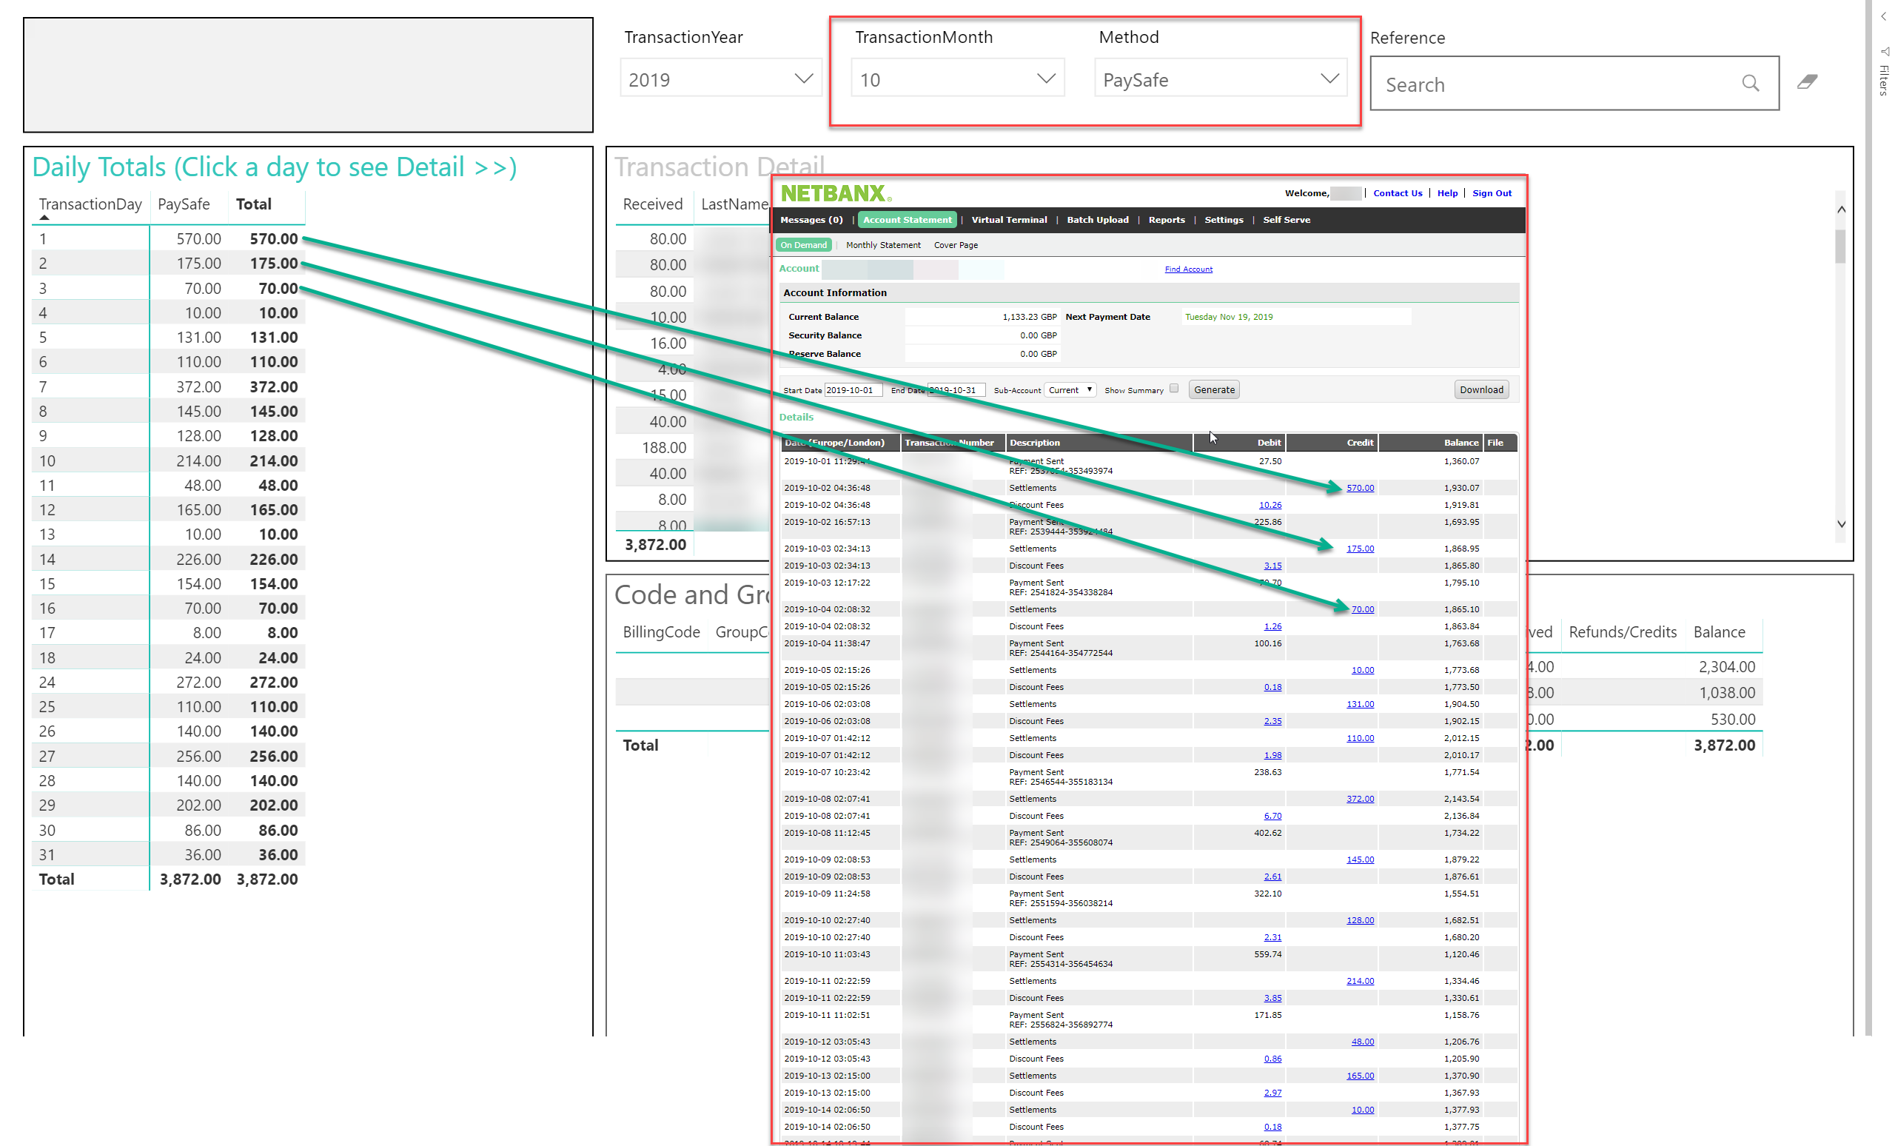Click the Description column header in statement

tap(1034, 443)
